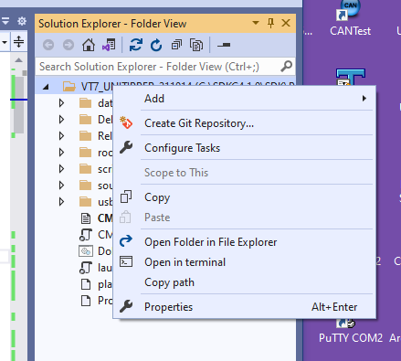Expand the 'sou' folder

click(61, 185)
